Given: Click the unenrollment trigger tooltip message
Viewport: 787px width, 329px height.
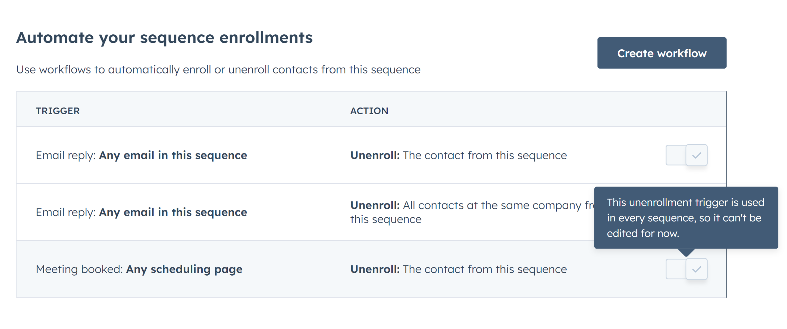Looking at the screenshot, I should pos(685,218).
